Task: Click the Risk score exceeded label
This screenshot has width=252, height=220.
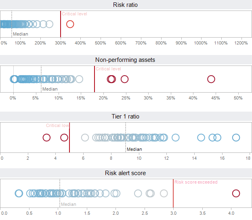Action: pos(196,182)
